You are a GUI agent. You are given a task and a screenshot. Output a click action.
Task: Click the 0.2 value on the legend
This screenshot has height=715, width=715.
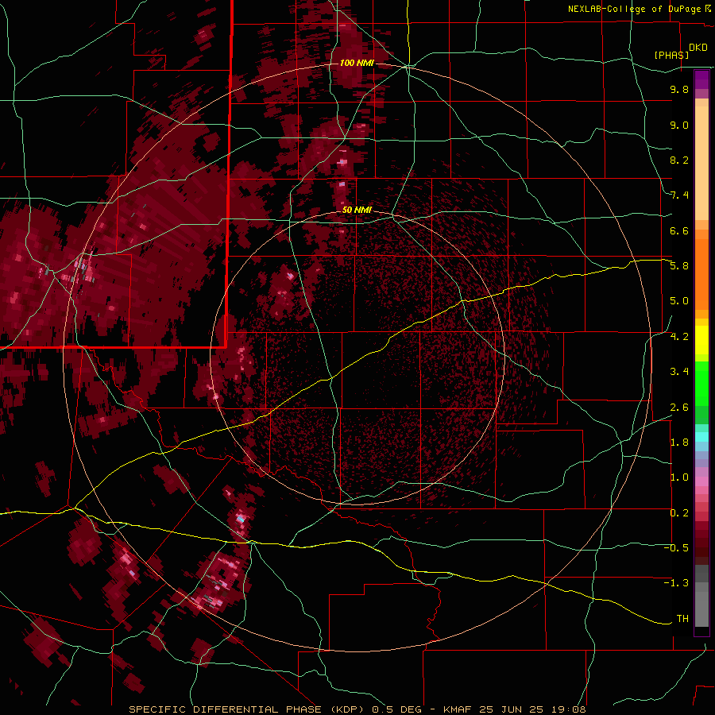[679, 513]
